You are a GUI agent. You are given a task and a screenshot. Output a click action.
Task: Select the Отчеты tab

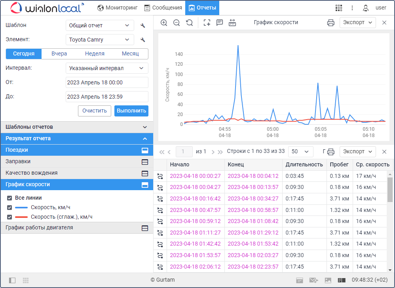pos(202,8)
